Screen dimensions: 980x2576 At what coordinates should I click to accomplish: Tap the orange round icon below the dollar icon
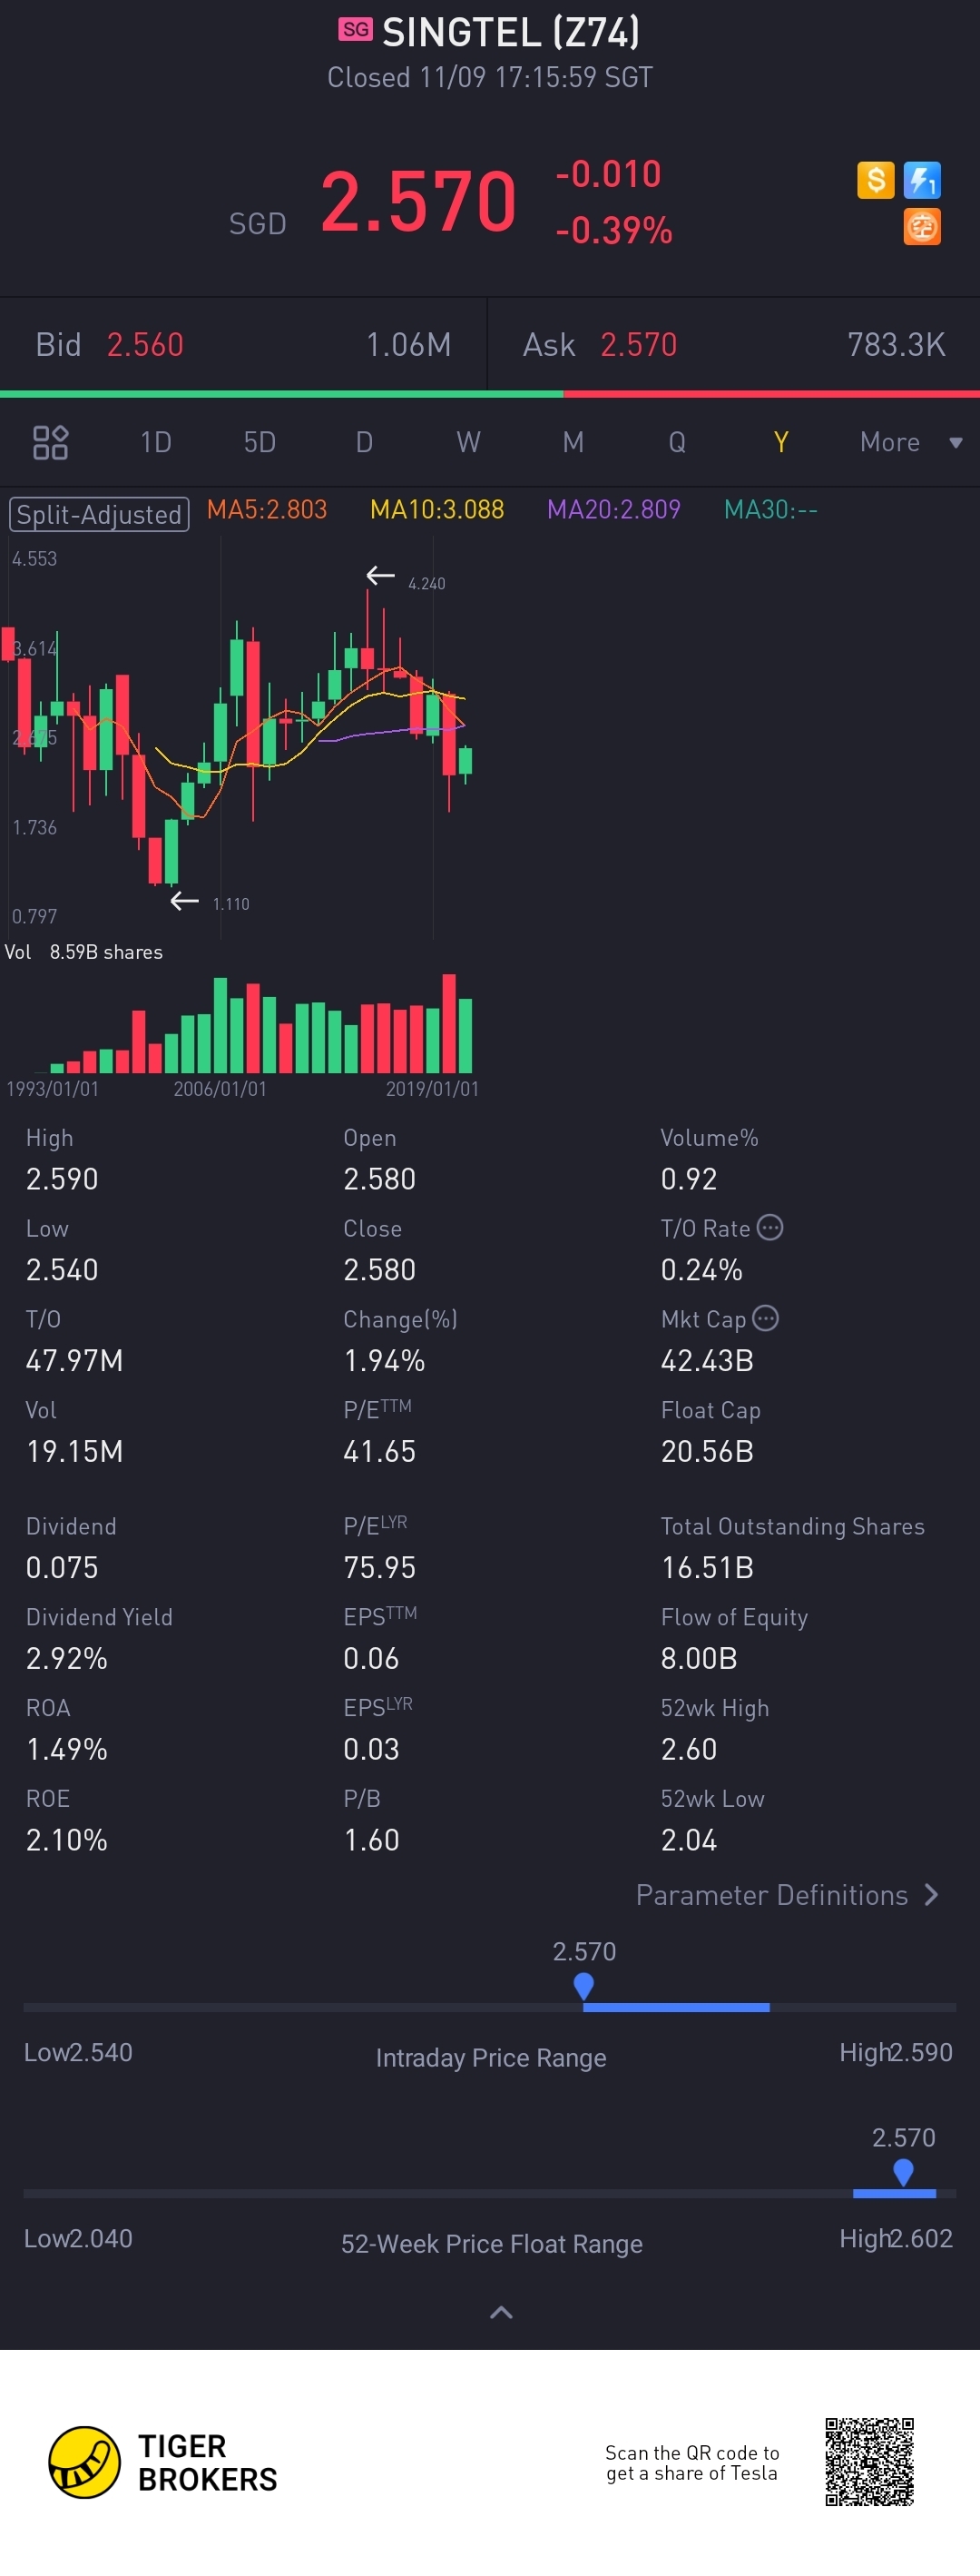pos(922,227)
